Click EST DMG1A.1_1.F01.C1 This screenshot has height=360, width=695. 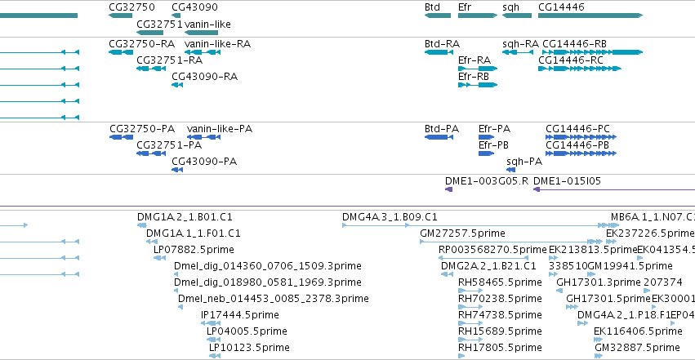(x=152, y=242)
